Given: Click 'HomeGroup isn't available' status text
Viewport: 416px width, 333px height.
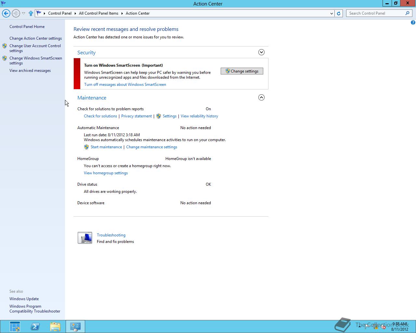Looking at the screenshot, I should click(x=188, y=159).
